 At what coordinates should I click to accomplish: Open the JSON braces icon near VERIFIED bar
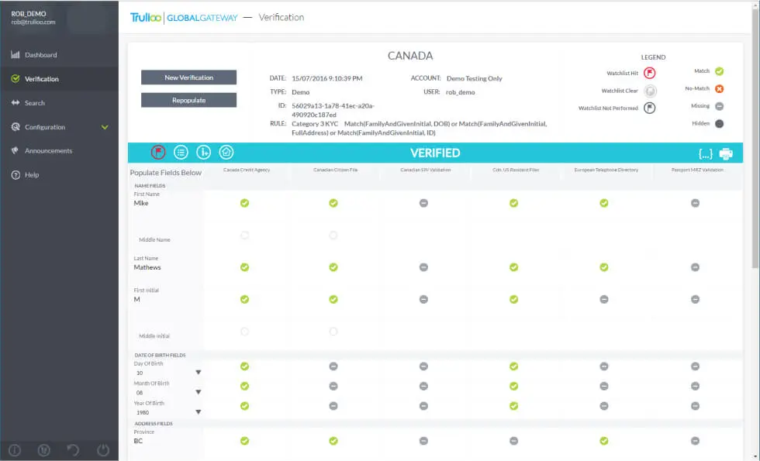point(706,153)
